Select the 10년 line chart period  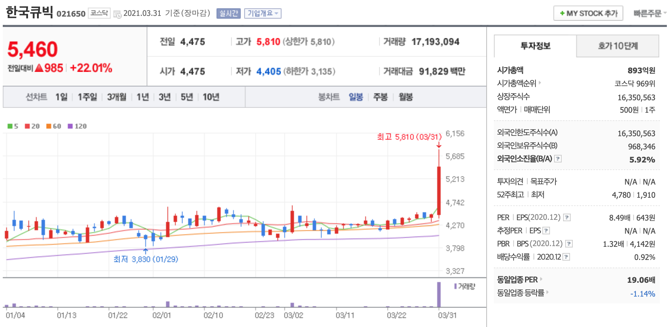(211, 97)
